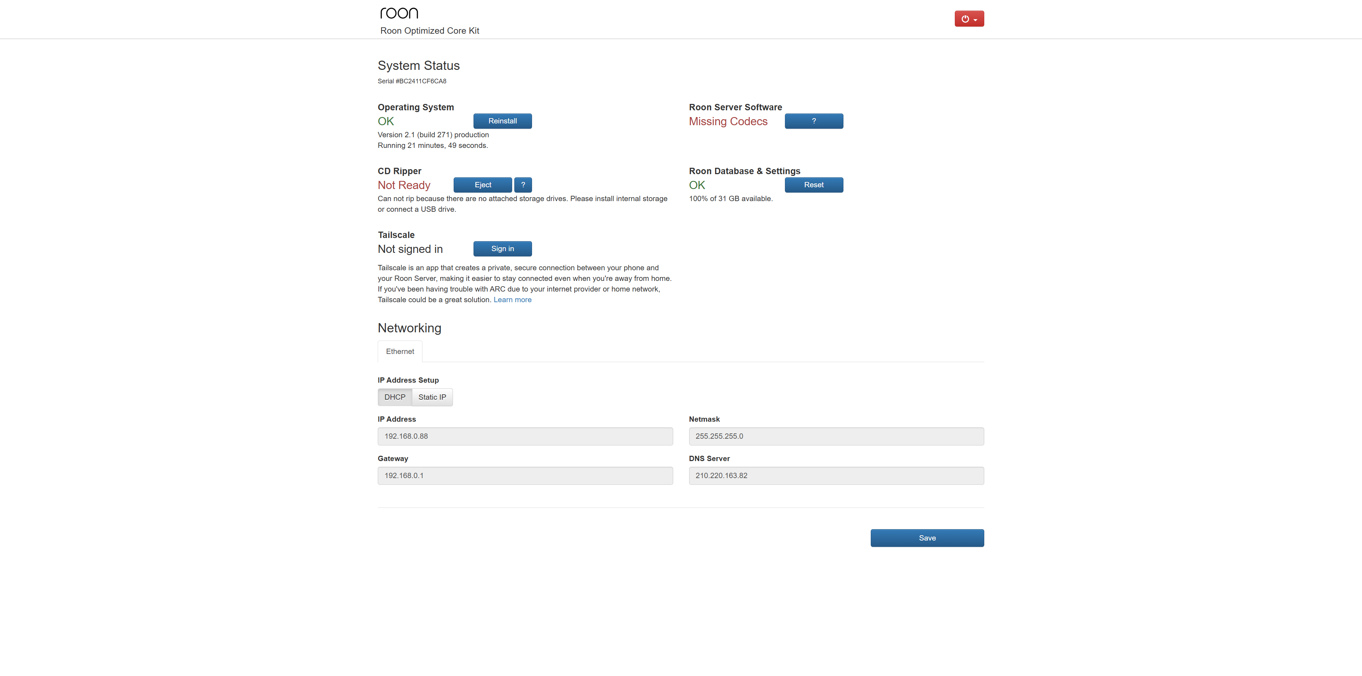Click the Netmask field 255.255.255.0

click(836, 437)
